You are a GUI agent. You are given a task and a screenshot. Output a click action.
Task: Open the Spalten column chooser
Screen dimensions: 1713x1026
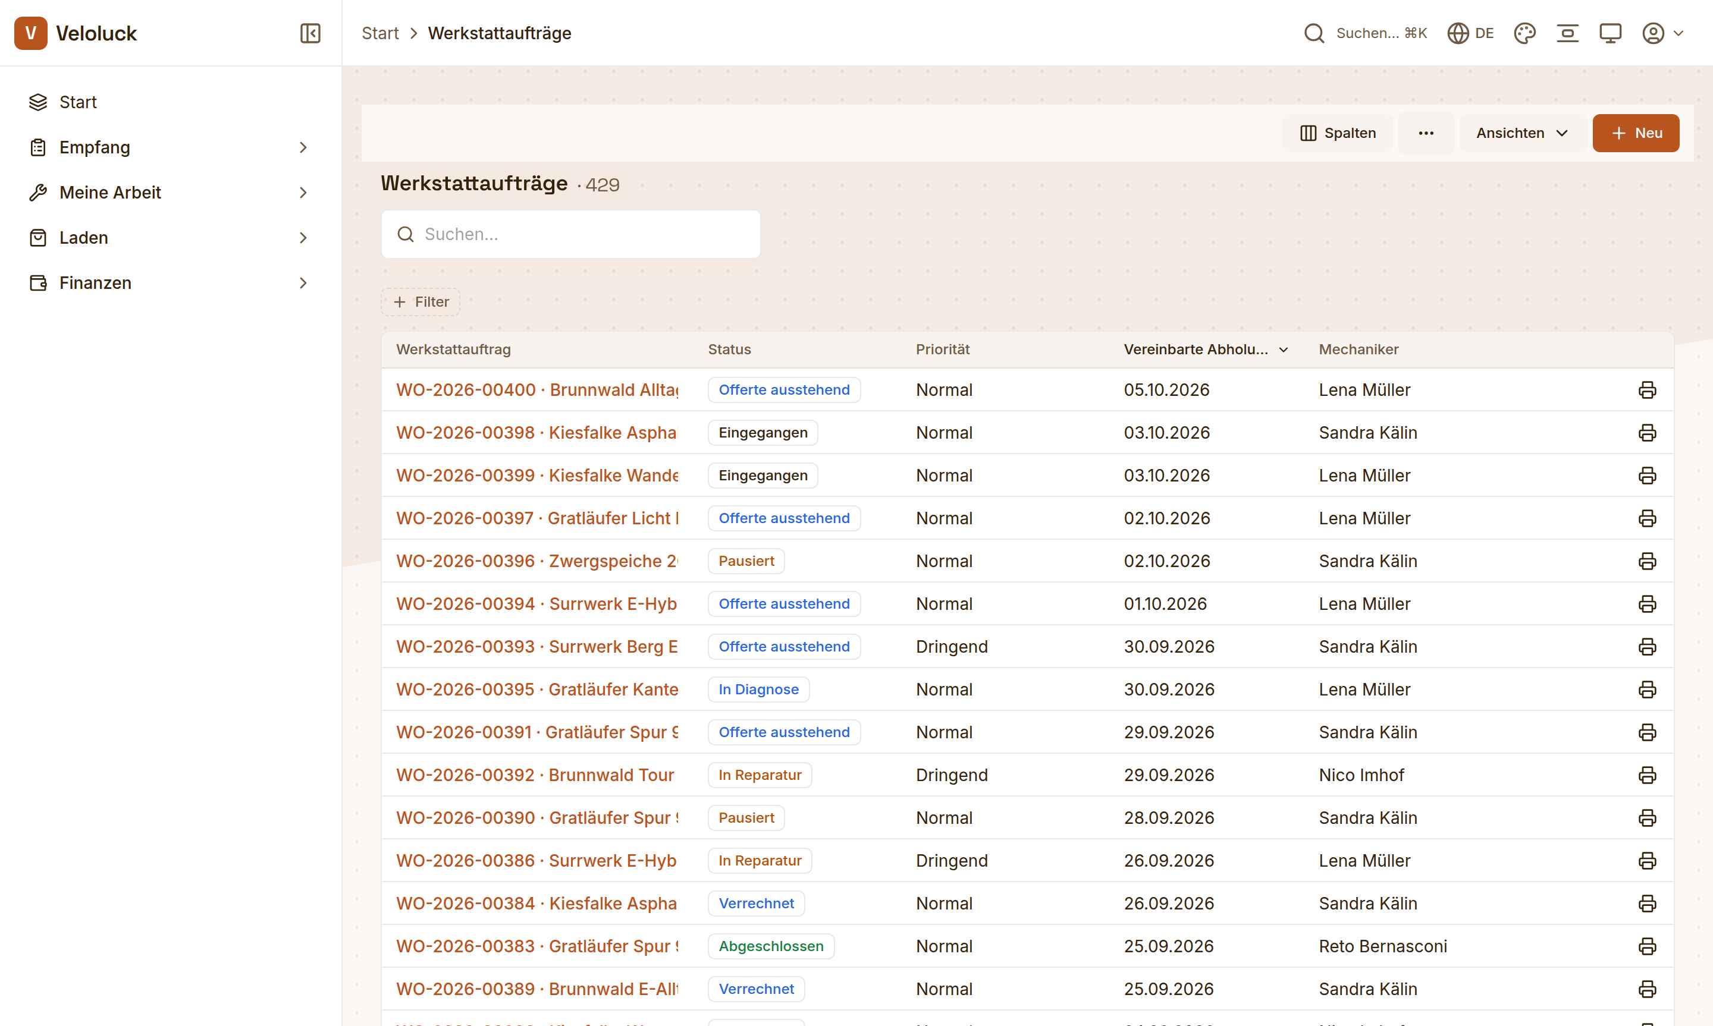(1338, 133)
